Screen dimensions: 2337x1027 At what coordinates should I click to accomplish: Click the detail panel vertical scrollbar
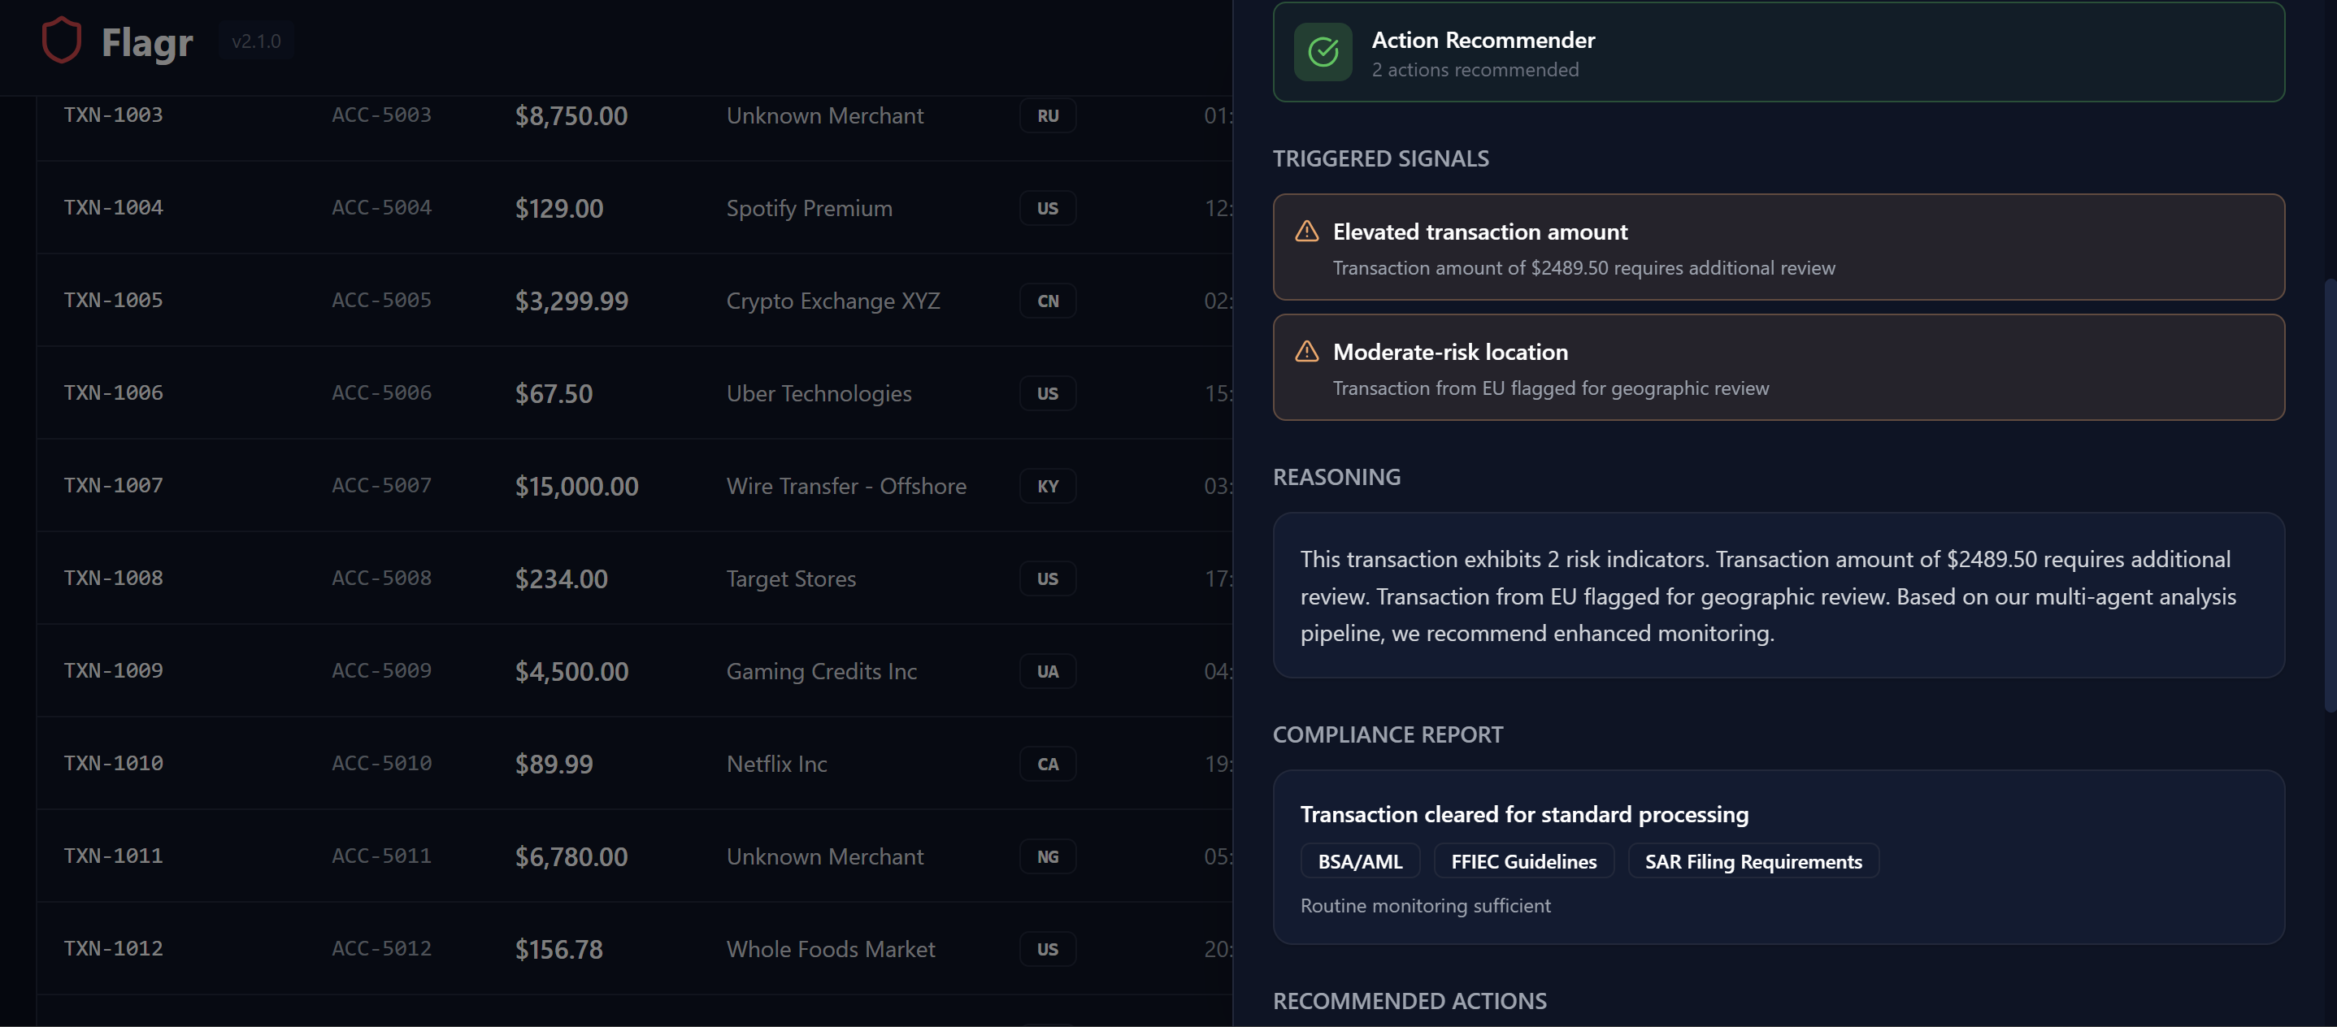pos(2329,494)
